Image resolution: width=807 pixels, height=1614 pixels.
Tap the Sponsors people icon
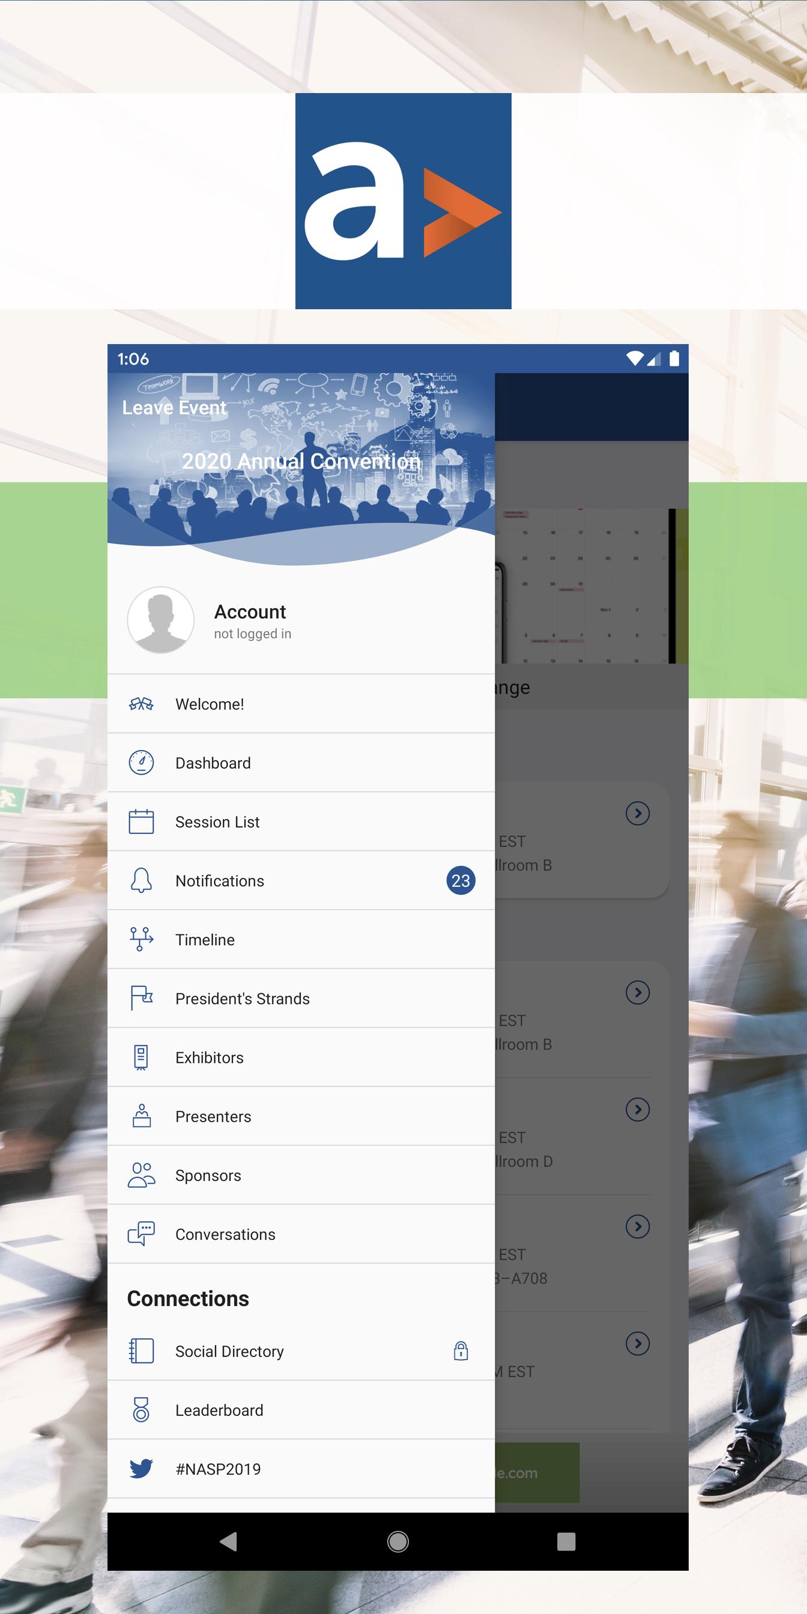141,1175
